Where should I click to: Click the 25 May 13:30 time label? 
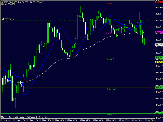[x=111, y=120]
